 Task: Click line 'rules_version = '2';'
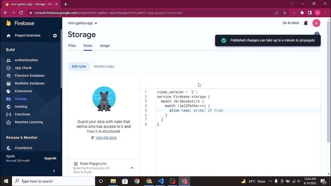coord(177,92)
